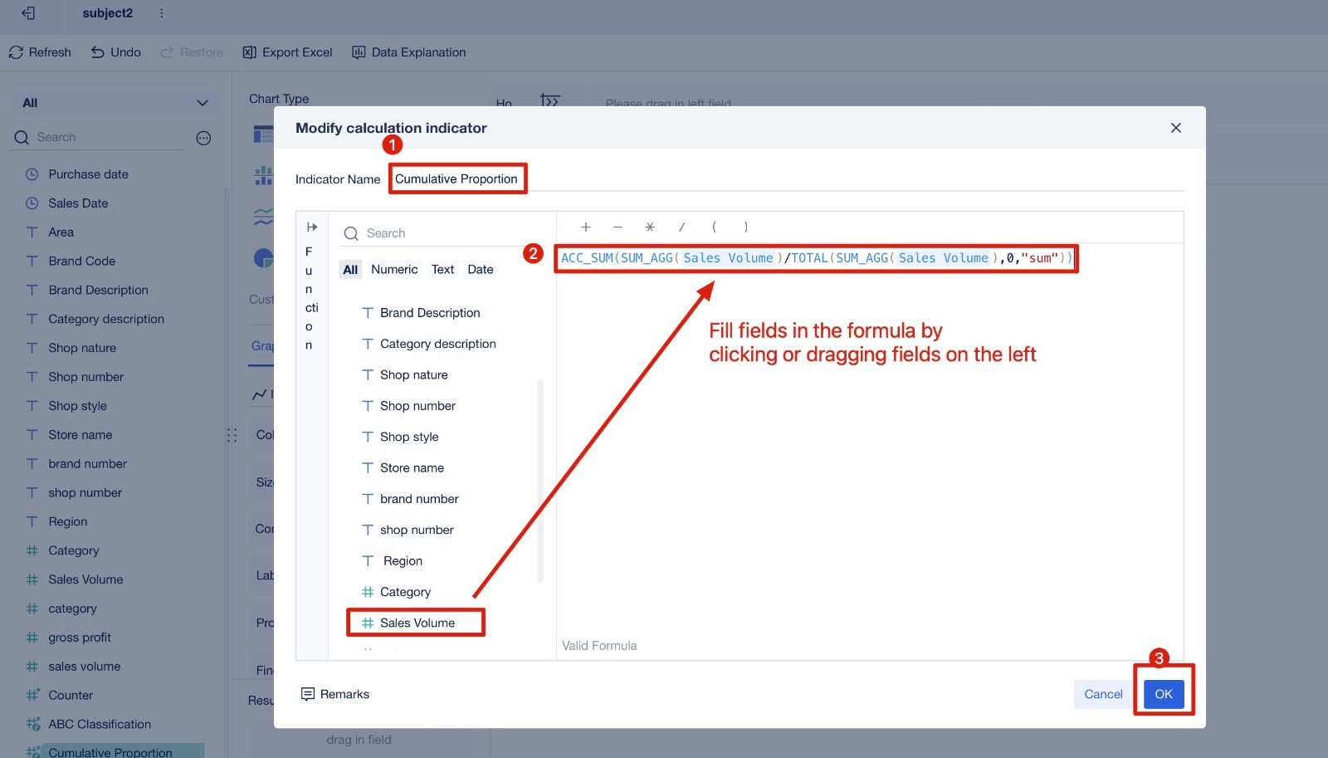1328x758 pixels.
Task: Click the more-options circle icon beside Search
Action: [x=203, y=138]
